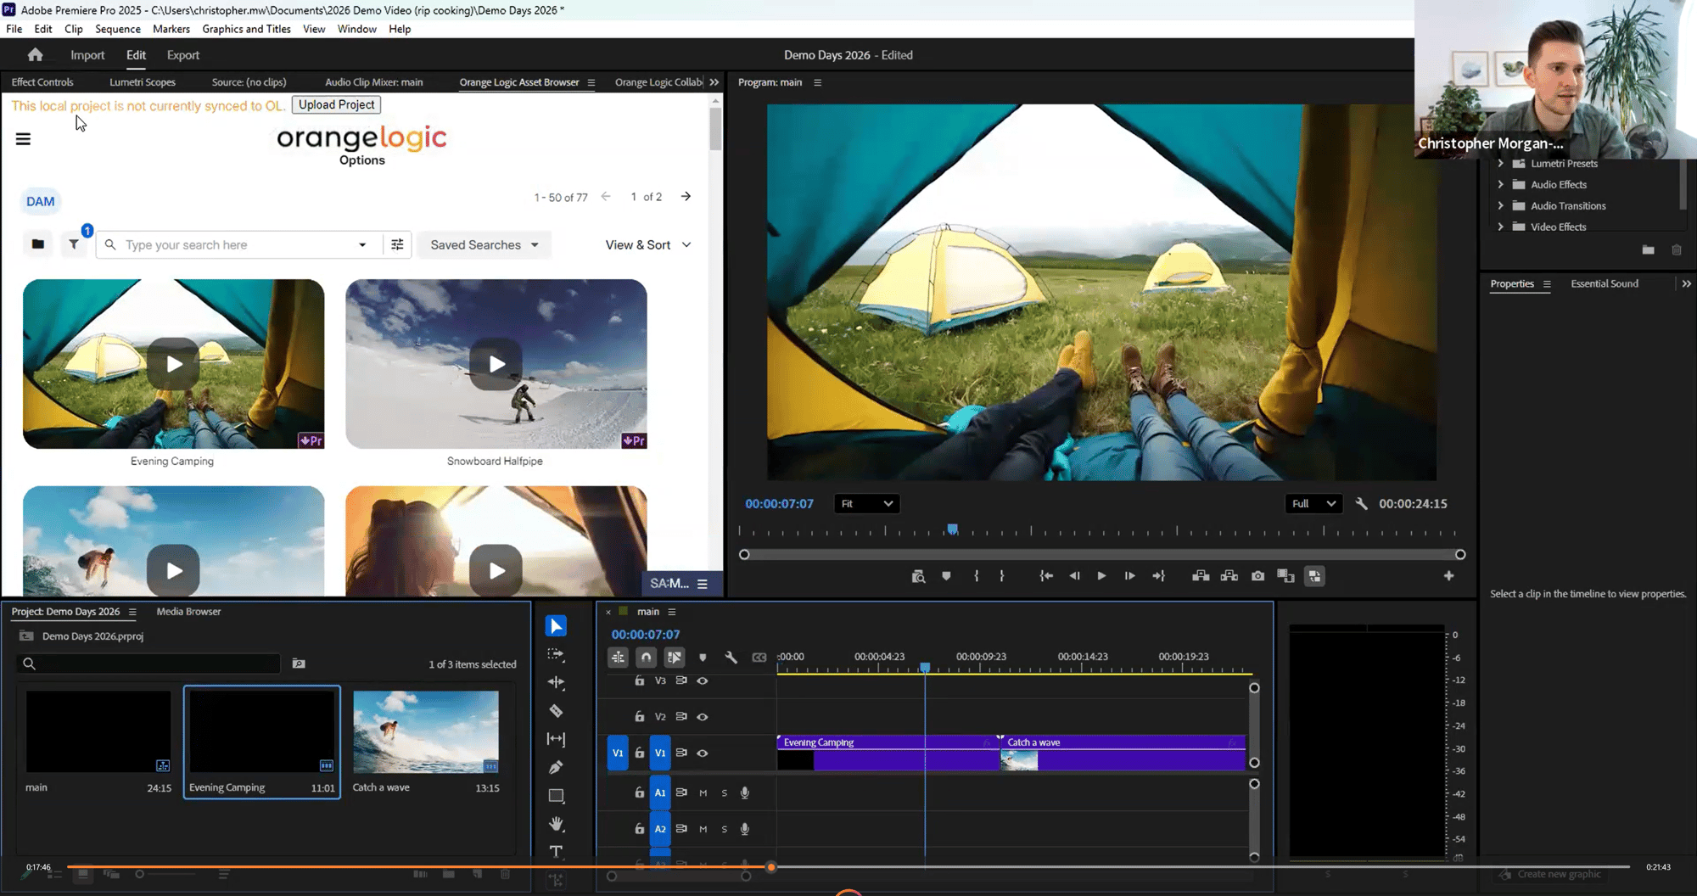Click Export Frame camera icon
This screenshot has width=1697, height=896.
pyautogui.click(x=1257, y=576)
